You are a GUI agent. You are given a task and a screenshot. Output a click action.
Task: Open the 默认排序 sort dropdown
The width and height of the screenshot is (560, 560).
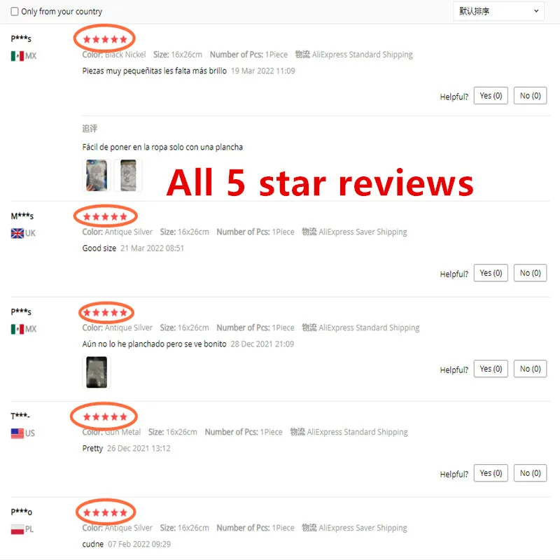(x=498, y=11)
